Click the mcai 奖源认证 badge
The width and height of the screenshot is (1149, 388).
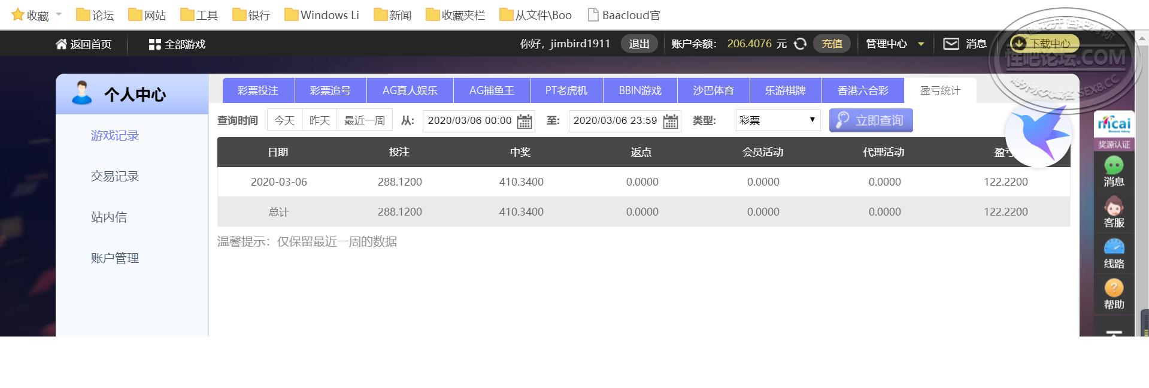[x=1114, y=131]
